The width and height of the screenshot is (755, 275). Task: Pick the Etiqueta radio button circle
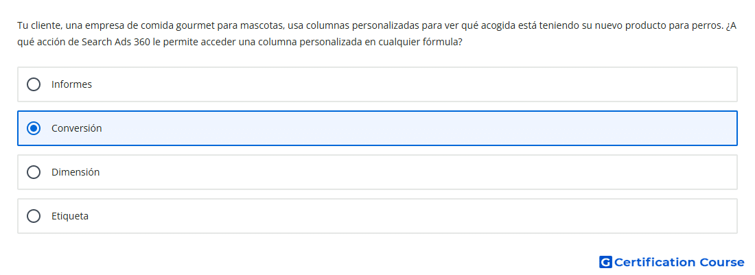click(34, 216)
